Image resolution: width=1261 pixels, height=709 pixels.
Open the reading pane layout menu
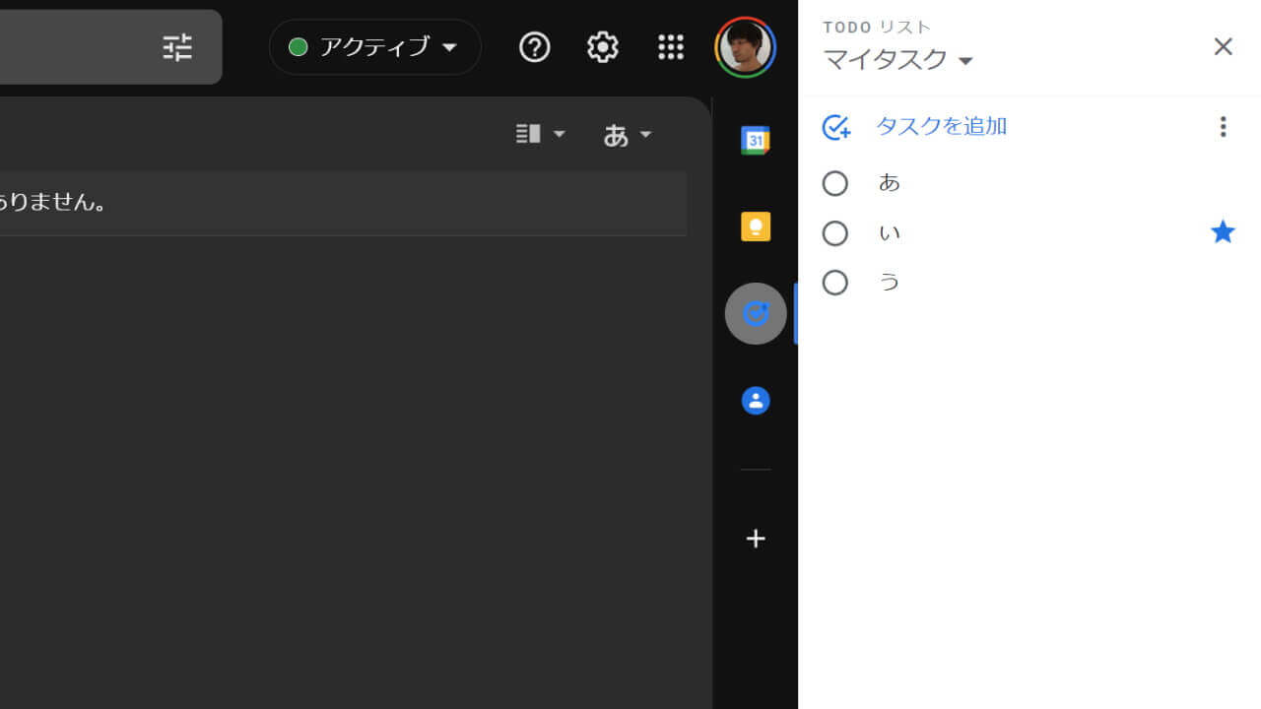(539, 134)
